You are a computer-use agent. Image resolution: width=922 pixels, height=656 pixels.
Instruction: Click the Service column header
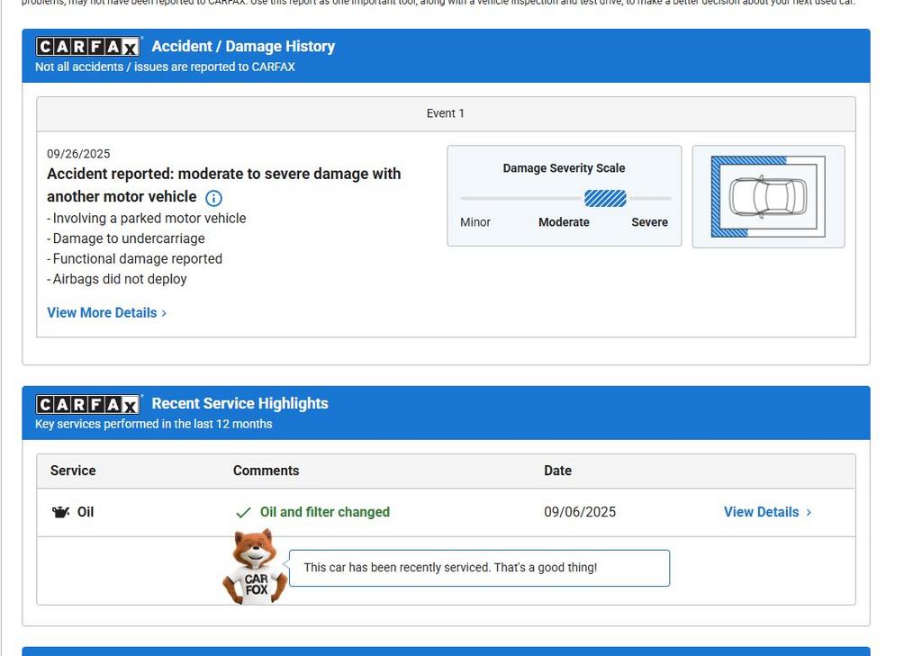coord(73,471)
